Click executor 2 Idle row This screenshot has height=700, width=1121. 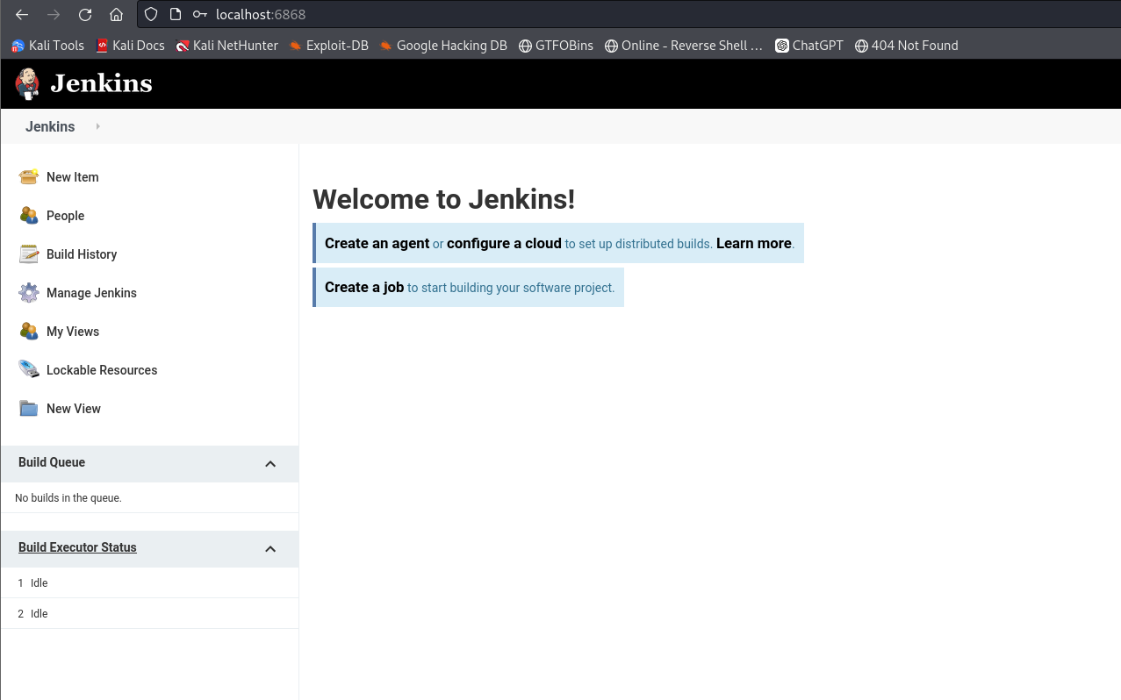pyautogui.click(x=149, y=613)
